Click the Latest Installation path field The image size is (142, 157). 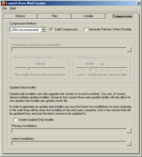(69, 143)
